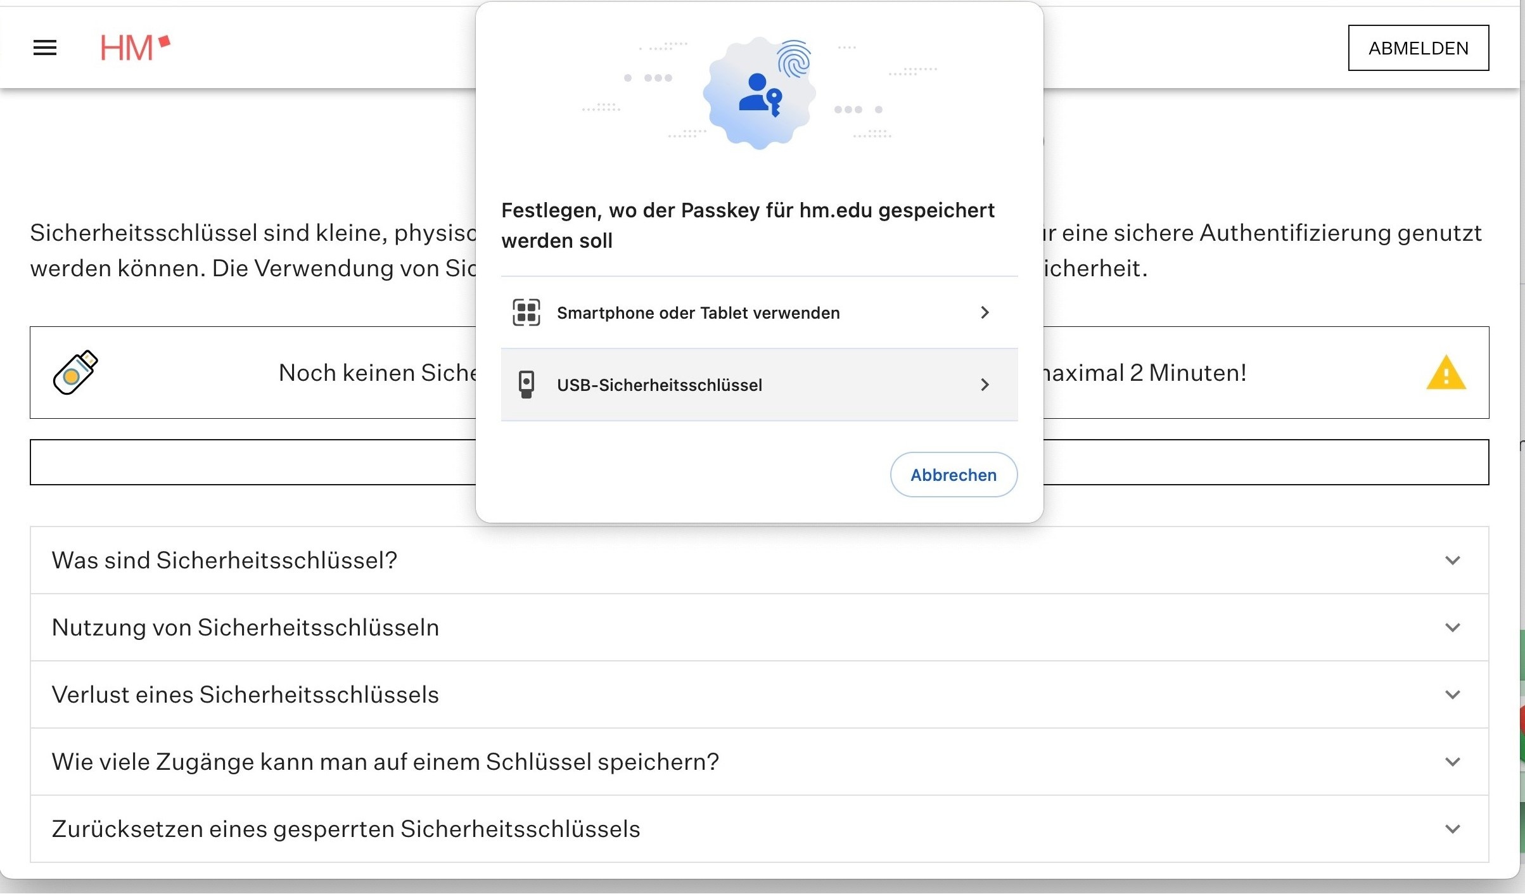Click the USB security key device icon
1525x894 pixels.
[526, 385]
